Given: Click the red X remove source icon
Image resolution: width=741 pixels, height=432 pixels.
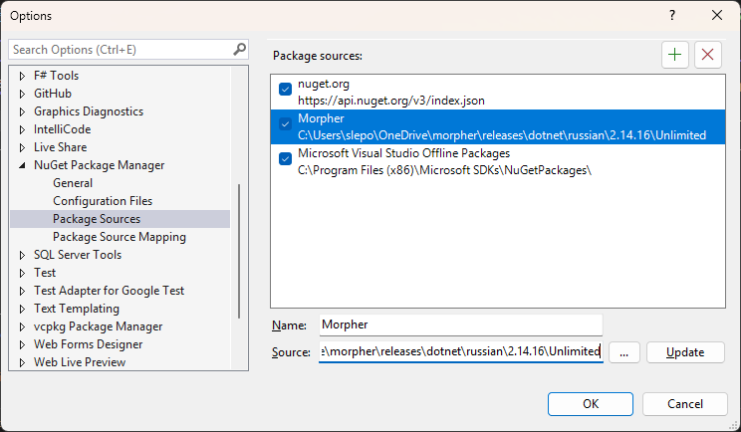Looking at the screenshot, I should 708,55.
